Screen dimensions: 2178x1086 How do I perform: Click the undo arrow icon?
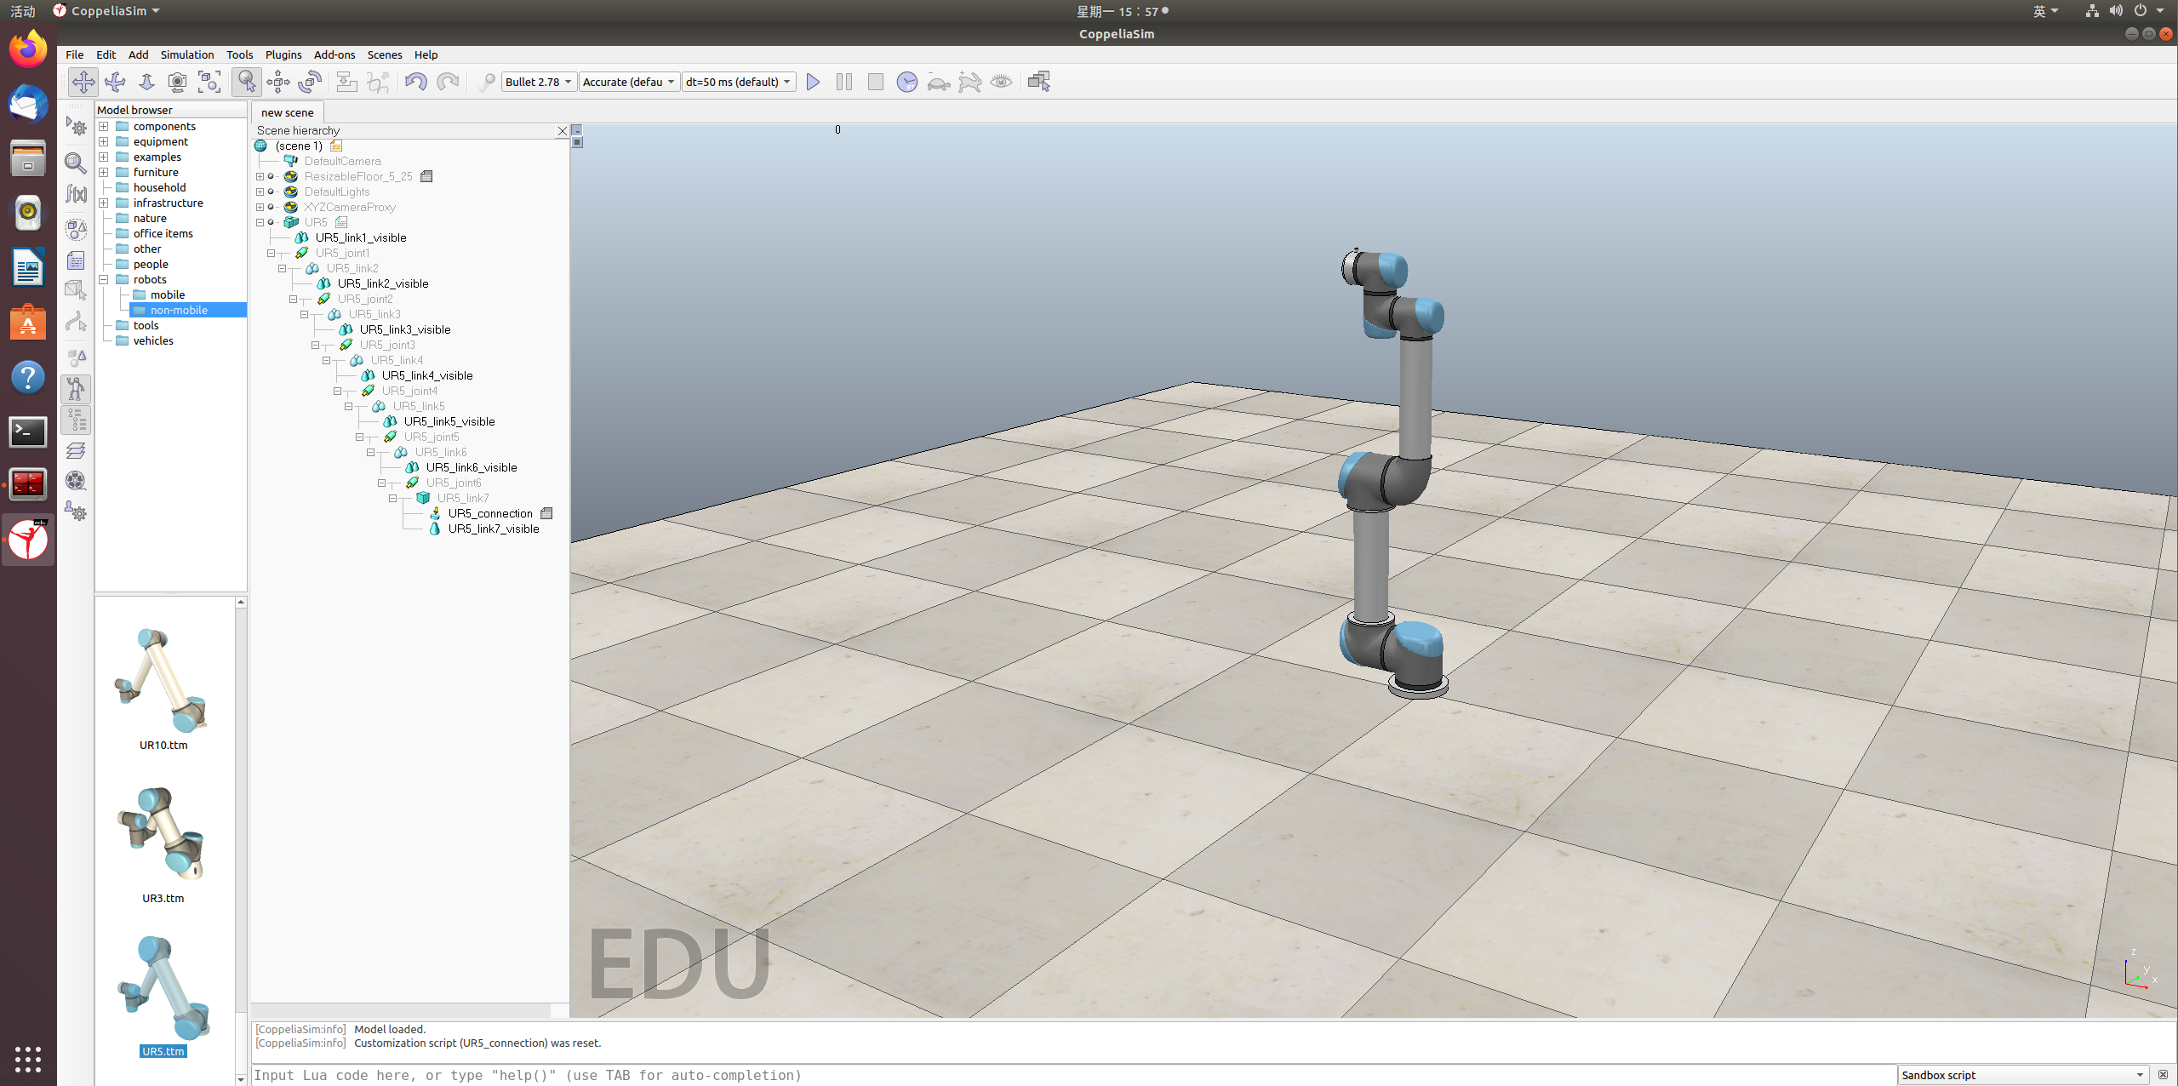[x=415, y=82]
